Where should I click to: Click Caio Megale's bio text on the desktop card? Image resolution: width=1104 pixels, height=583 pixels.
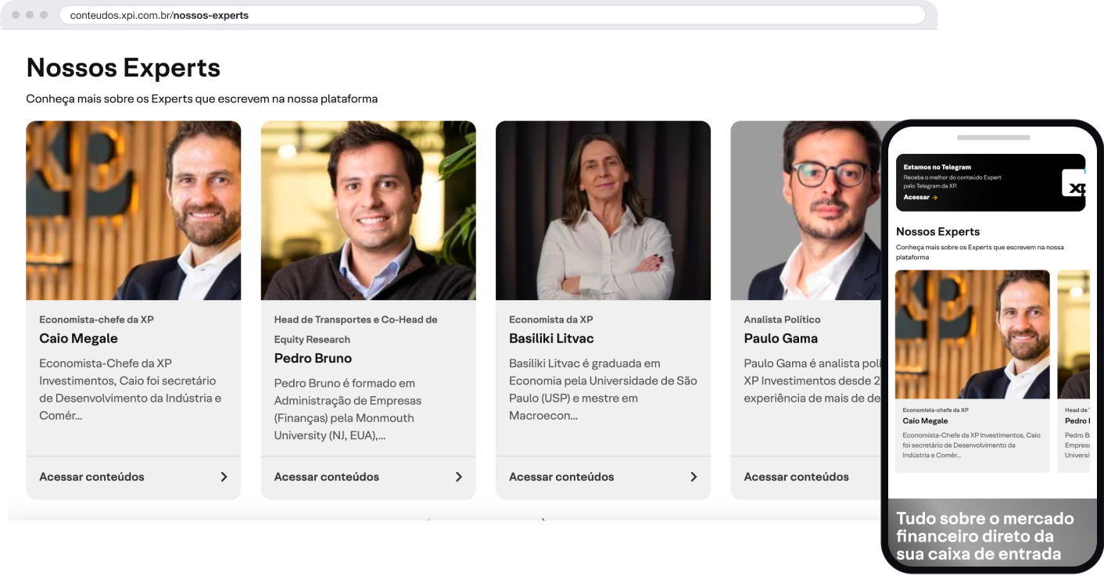click(131, 389)
